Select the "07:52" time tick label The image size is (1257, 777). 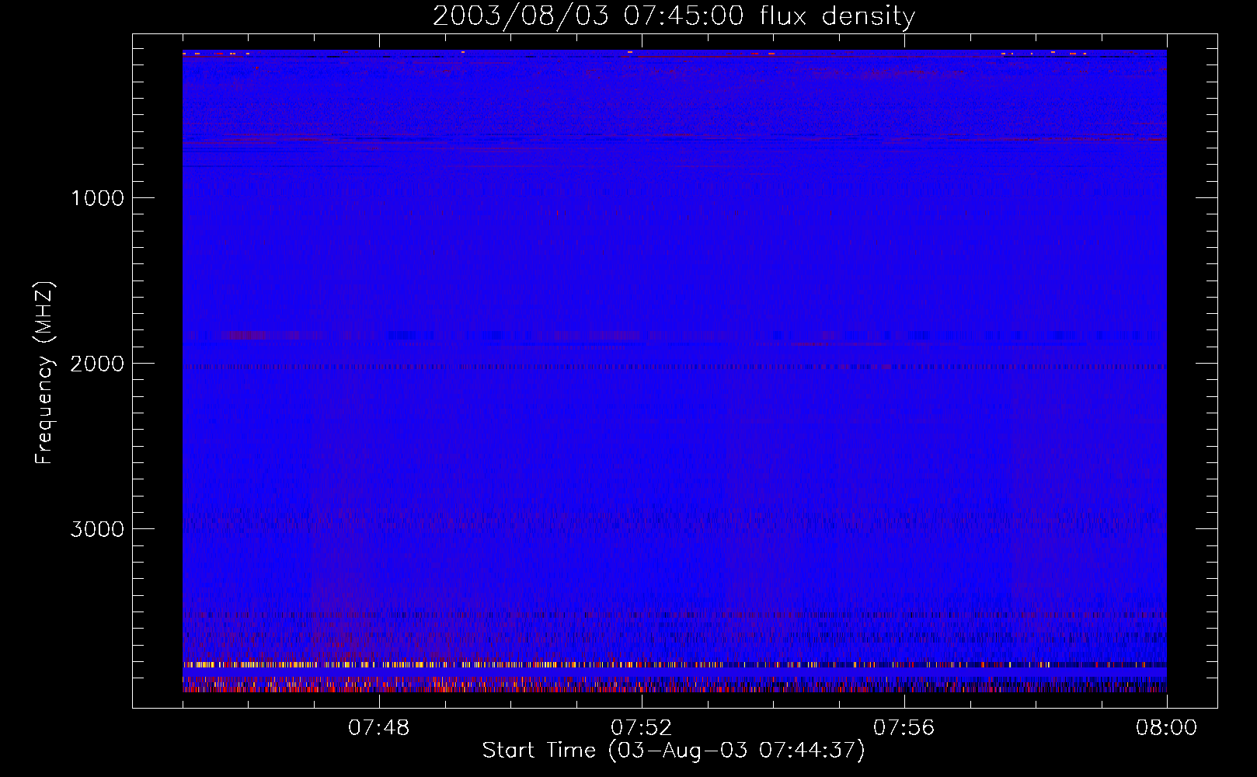(642, 728)
